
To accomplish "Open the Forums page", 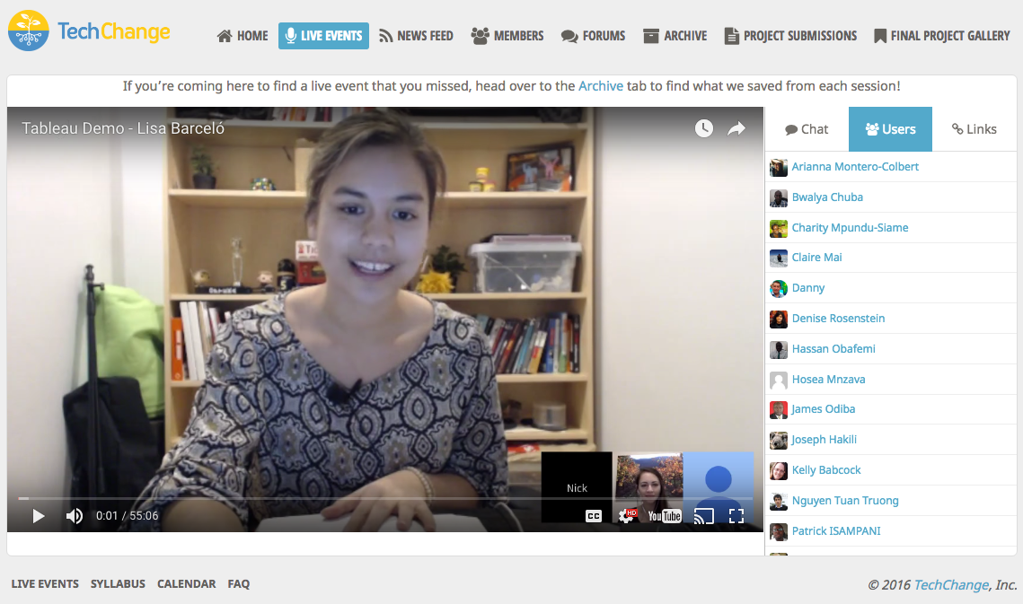I will [593, 36].
